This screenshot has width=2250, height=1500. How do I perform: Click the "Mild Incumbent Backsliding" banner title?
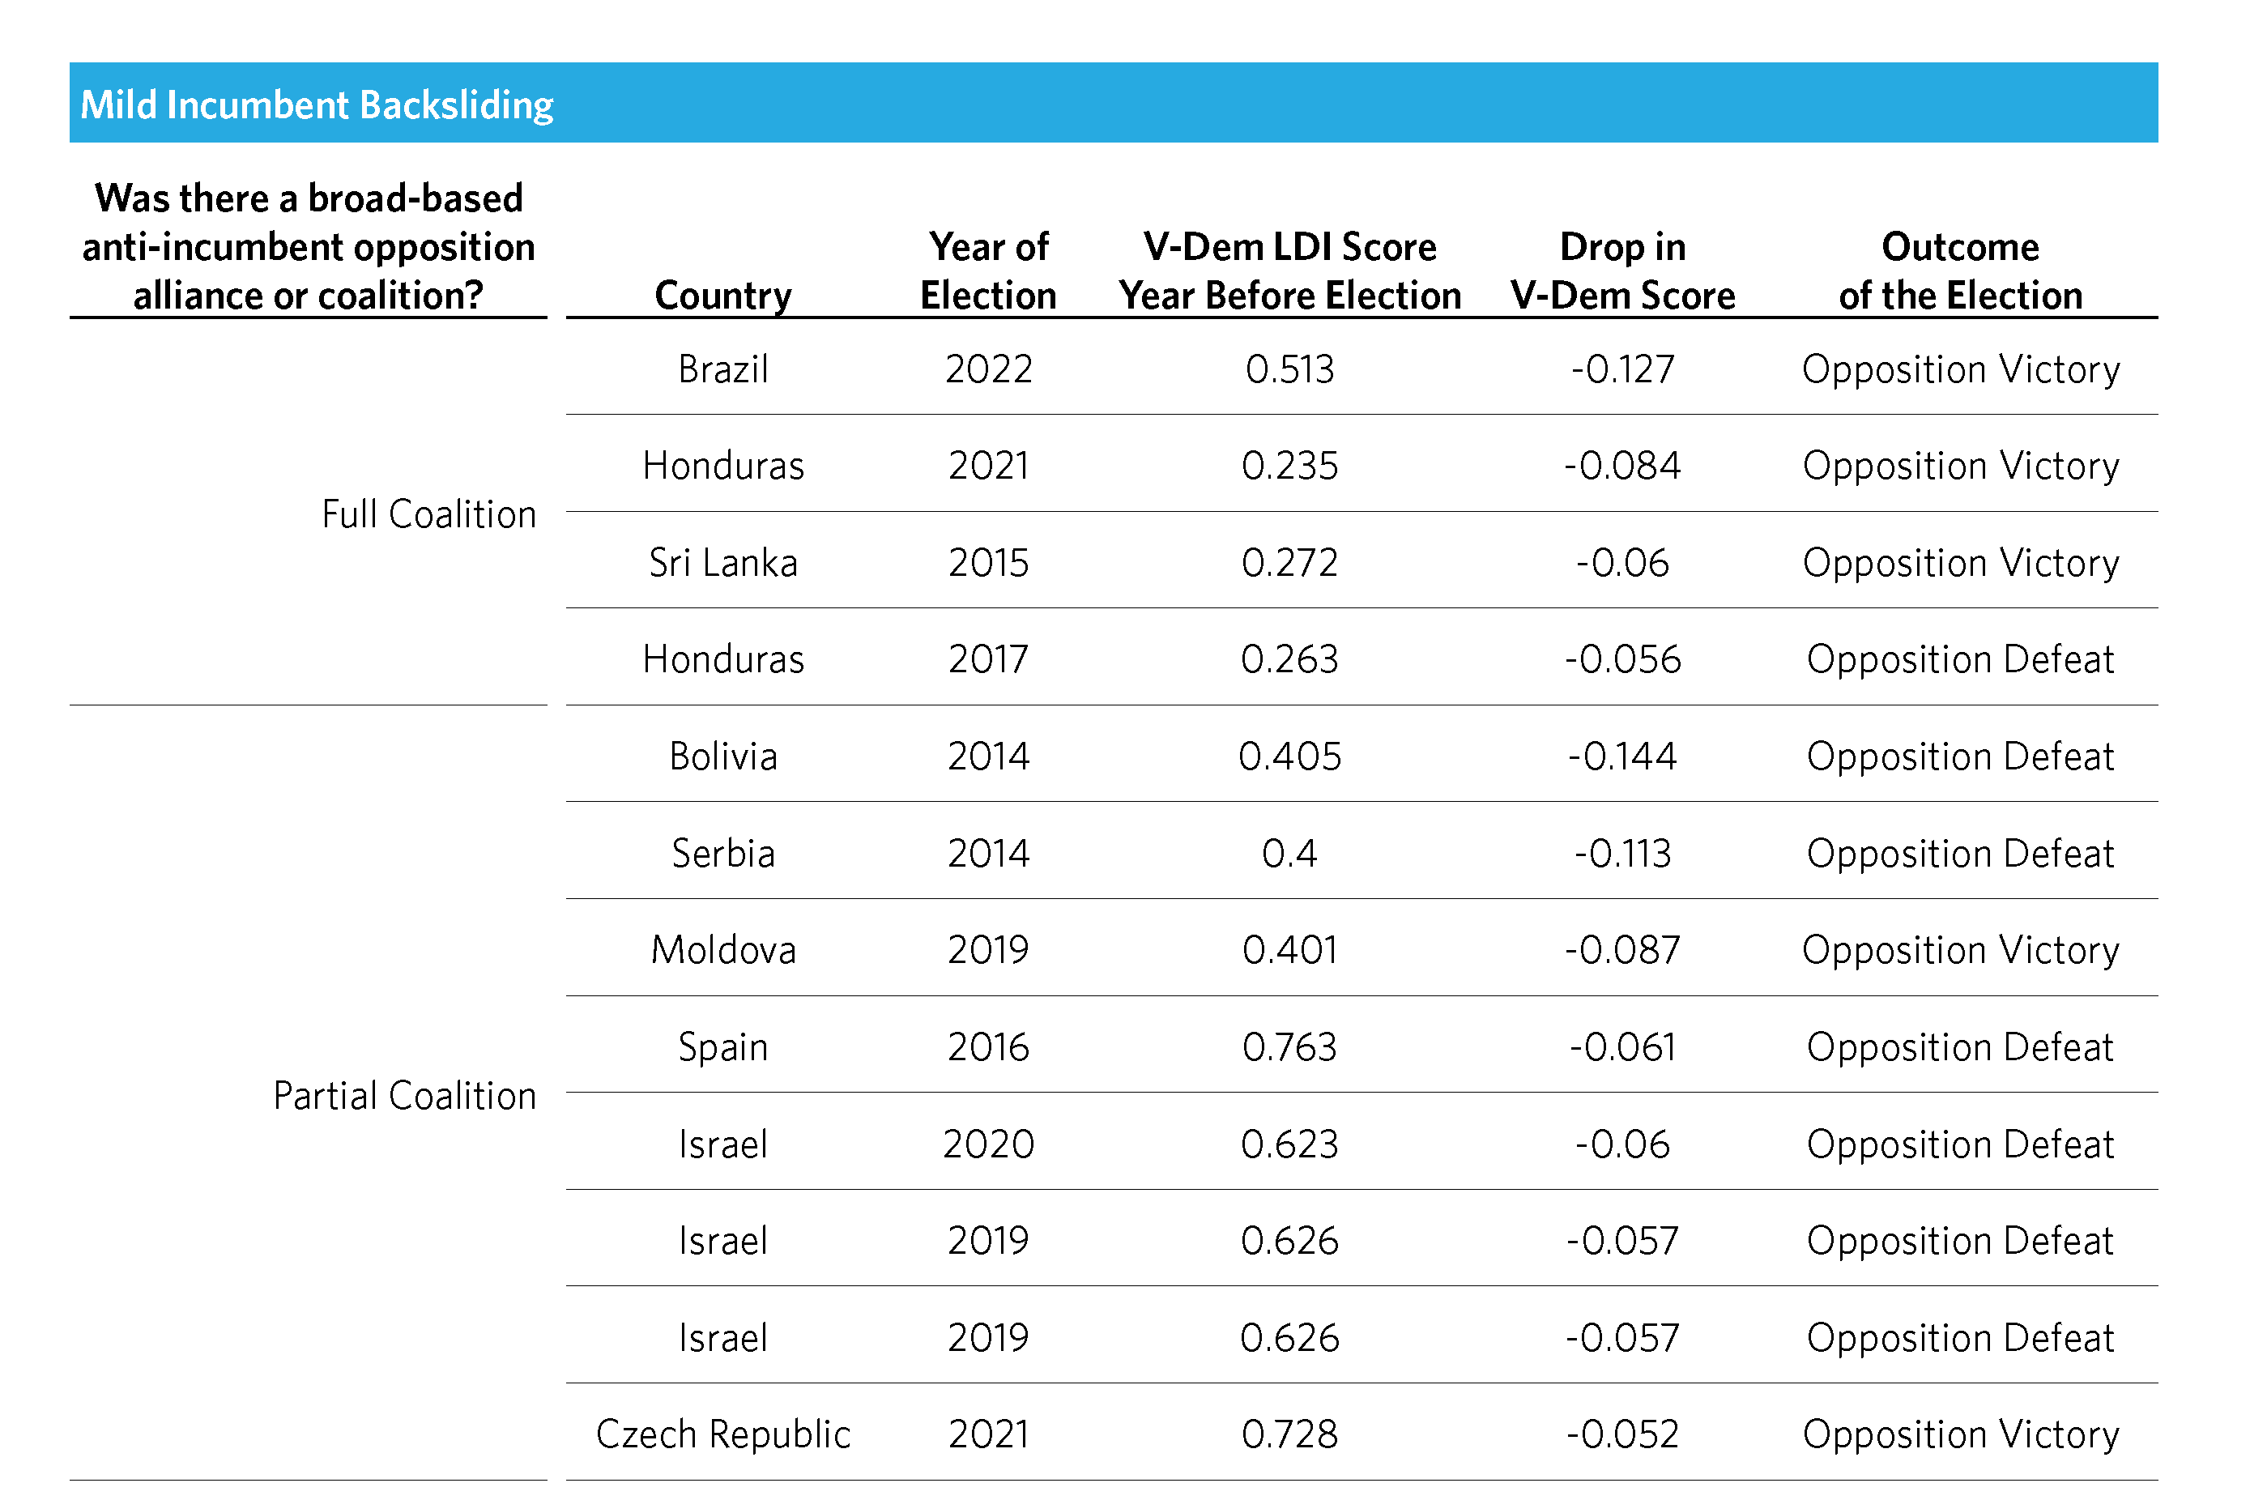point(317,104)
